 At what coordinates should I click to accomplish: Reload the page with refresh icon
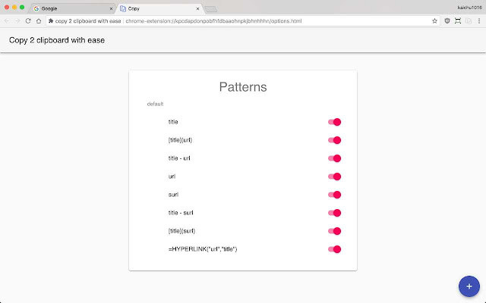point(28,21)
